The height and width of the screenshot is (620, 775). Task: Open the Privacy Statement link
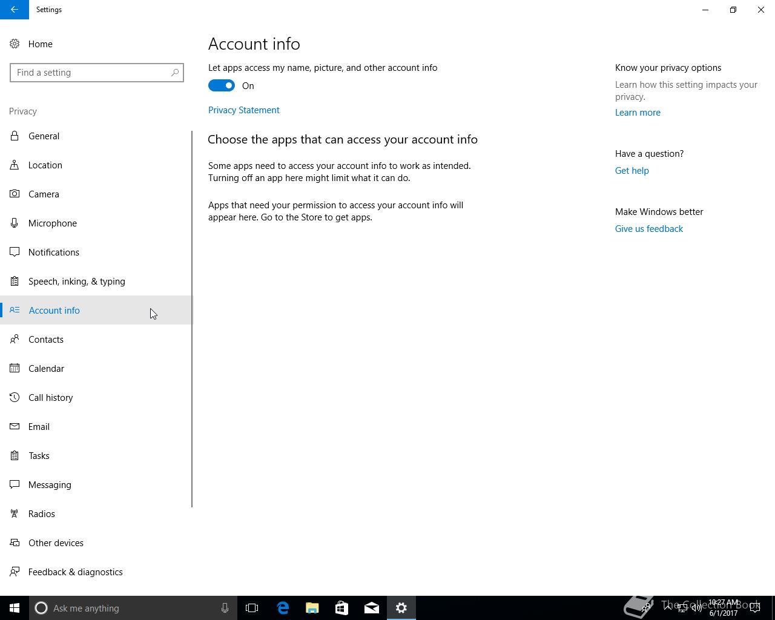tap(244, 110)
